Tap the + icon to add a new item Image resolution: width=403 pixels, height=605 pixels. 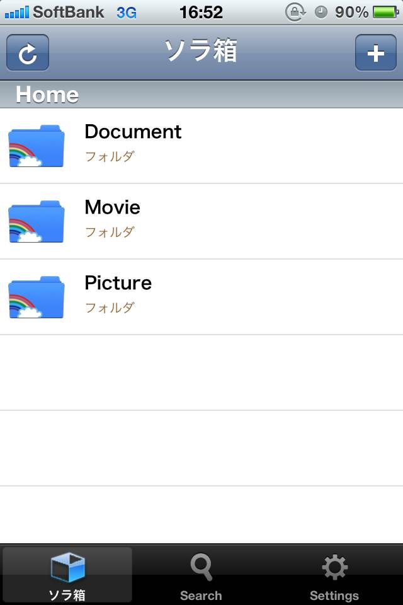tap(375, 53)
